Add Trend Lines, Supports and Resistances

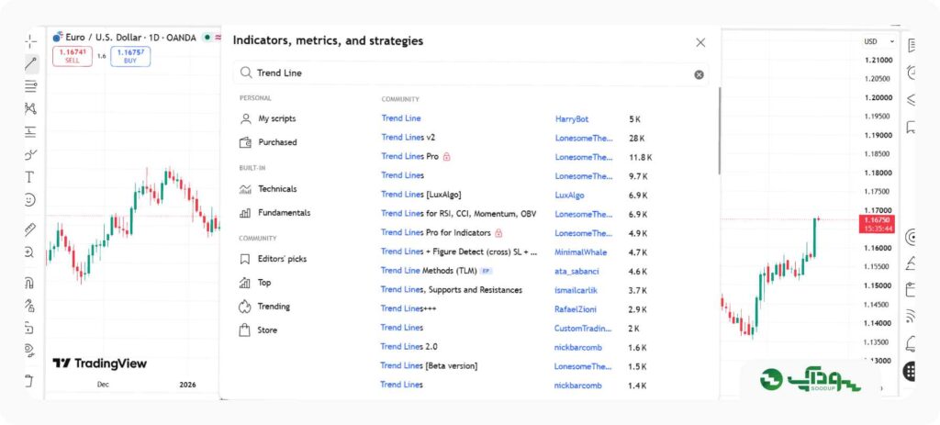click(452, 290)
